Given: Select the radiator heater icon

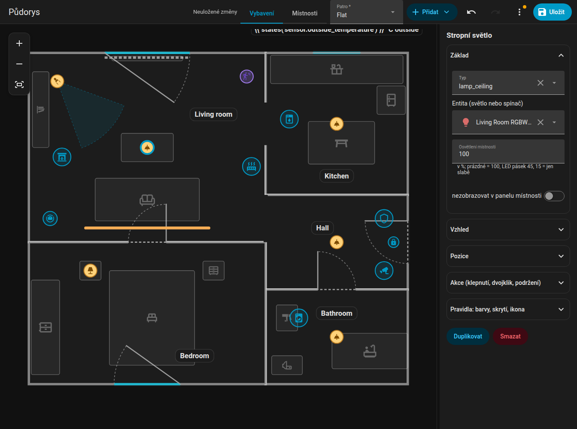Looking at the screenshot, I should [252, 166].
